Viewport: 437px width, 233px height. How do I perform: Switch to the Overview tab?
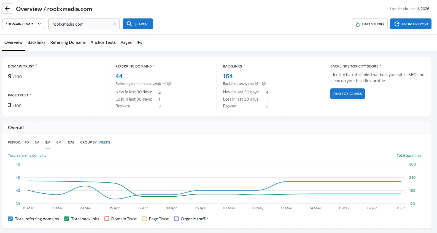[14, 42]
